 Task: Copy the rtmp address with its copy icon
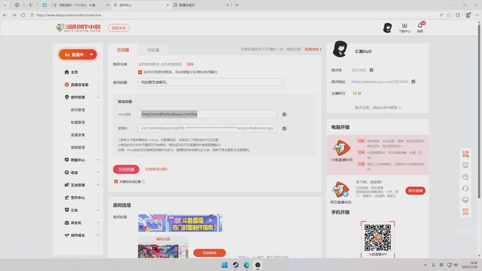(284, 114)
